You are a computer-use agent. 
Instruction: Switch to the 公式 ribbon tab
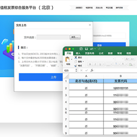(x=101, y=53)
